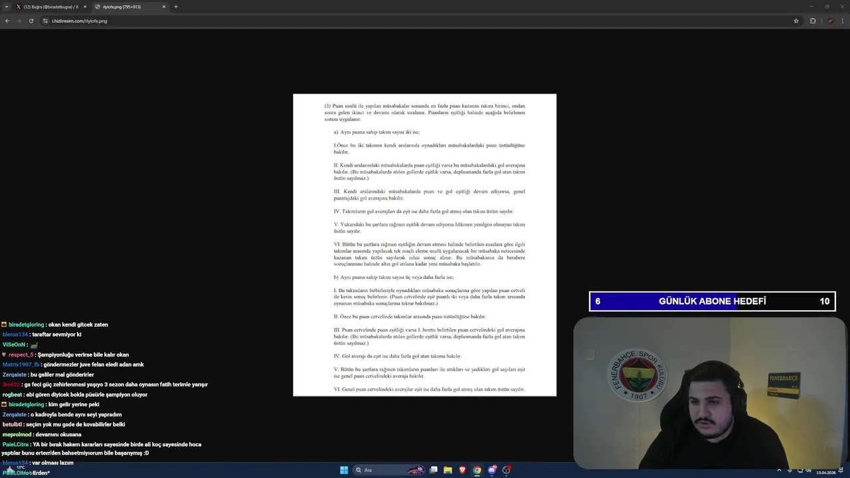Bookmark this page with the star icon

click(796, 21)
